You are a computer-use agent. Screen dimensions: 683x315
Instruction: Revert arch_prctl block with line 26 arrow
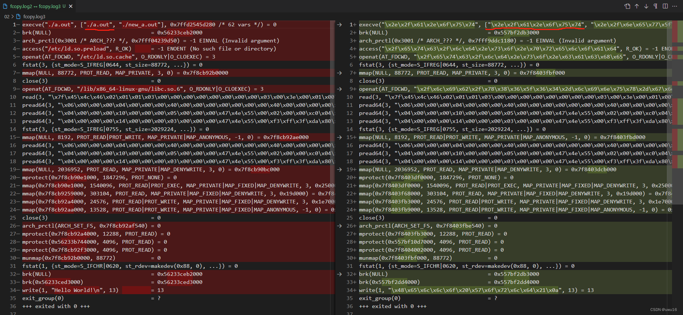pos(339,226)
